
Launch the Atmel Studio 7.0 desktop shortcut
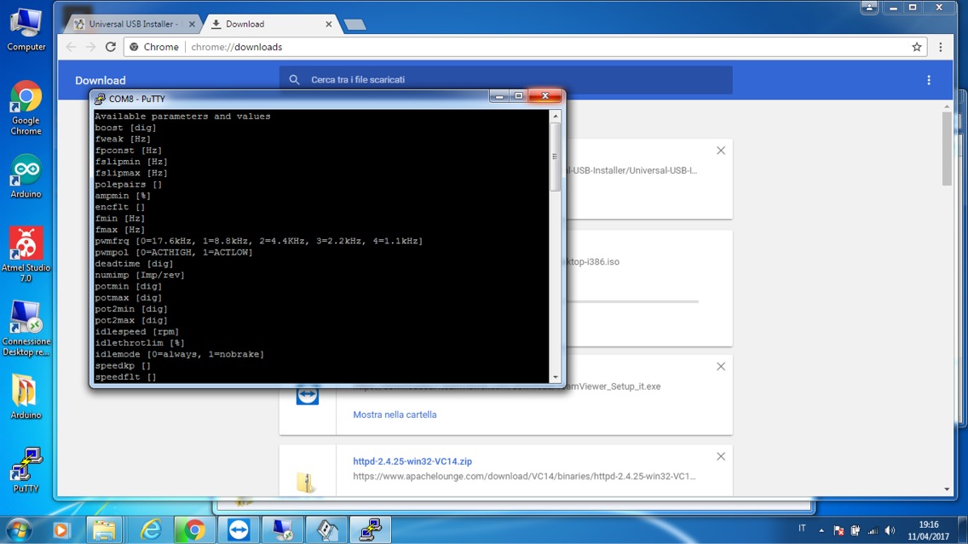26,245
